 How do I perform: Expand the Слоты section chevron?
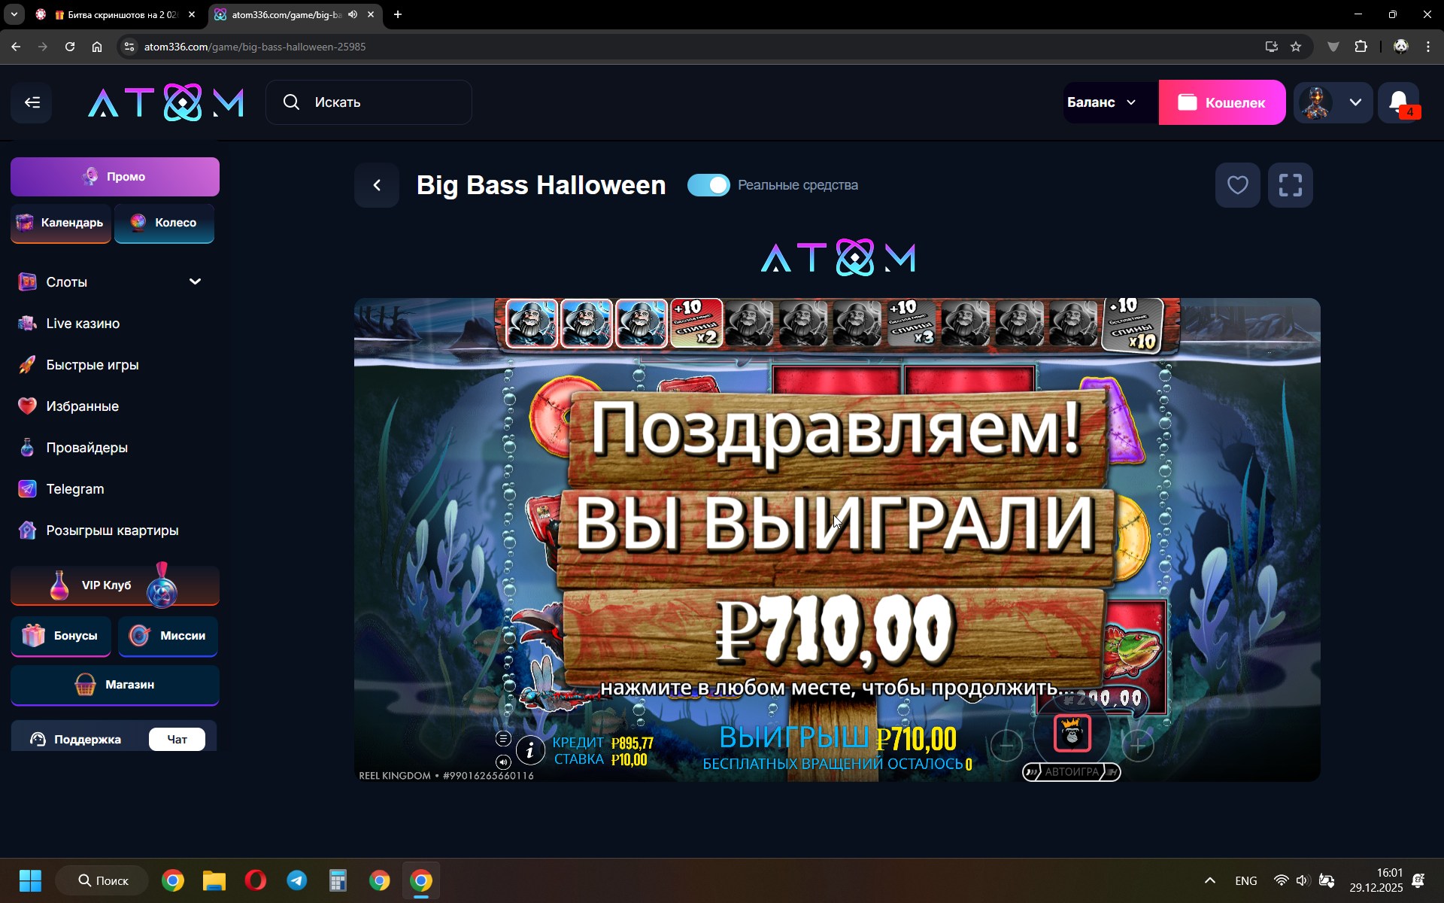[x=195, y=281]
